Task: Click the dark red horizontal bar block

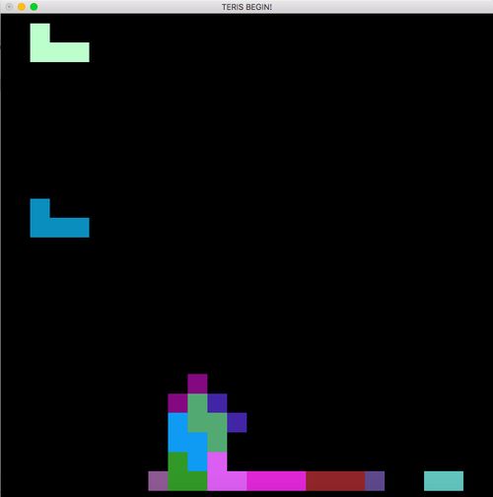Action: (x=335, y=481)
